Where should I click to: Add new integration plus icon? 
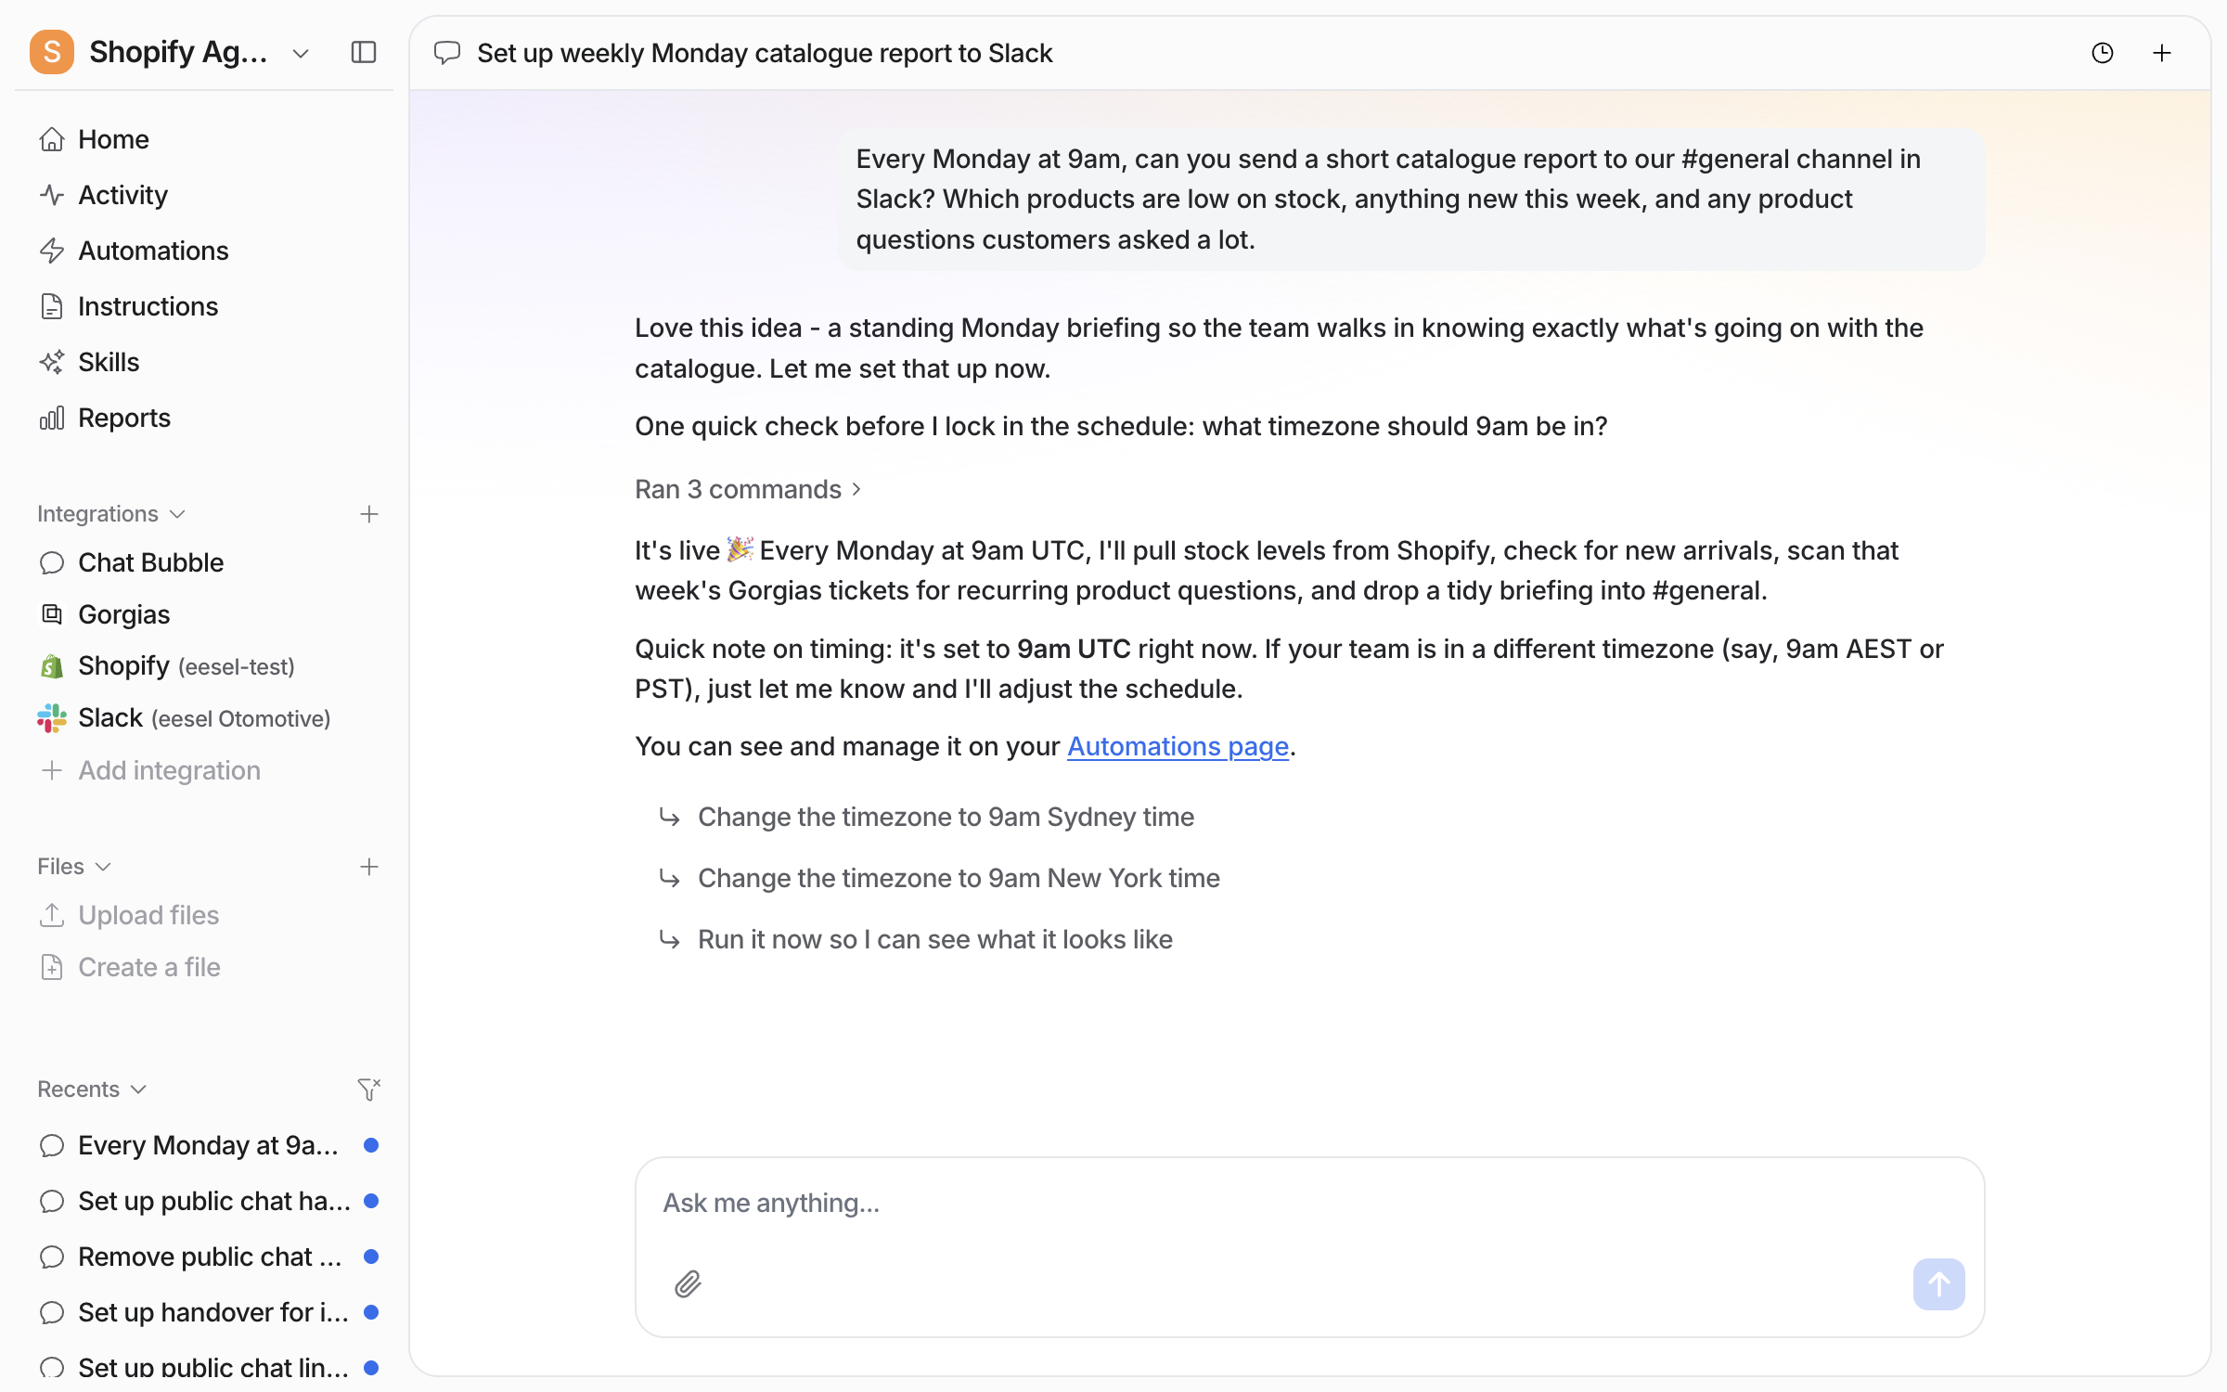369,514
